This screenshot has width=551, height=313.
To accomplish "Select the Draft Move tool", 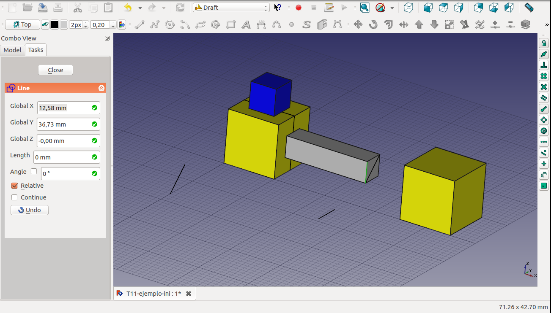I will [358, 24].
